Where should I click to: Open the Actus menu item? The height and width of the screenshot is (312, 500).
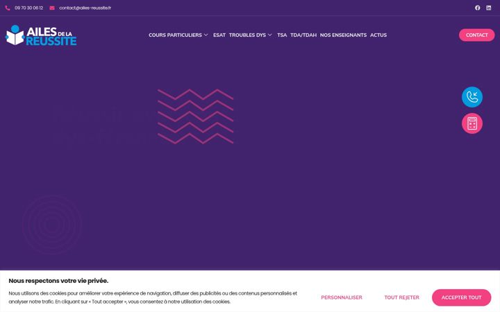[x=378, y=35]
